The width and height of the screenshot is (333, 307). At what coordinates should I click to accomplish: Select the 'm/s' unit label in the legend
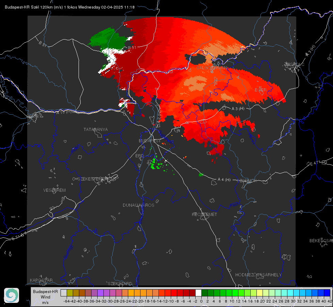click(x=45, y=302)
